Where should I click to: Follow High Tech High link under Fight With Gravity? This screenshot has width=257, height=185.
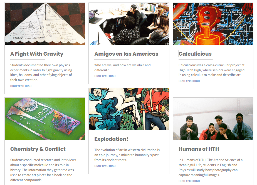point(21,86)
